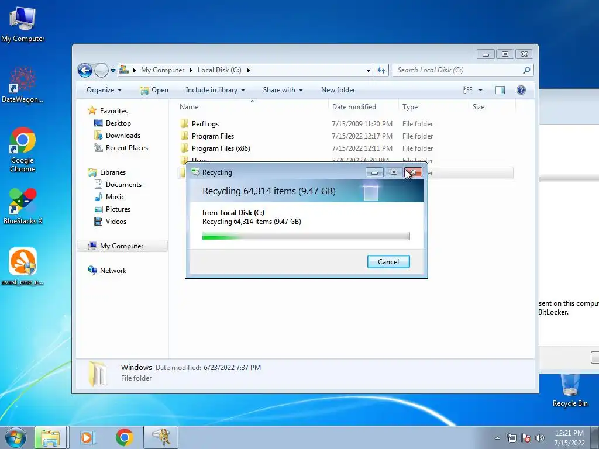Select Favorites in the navigation pane
Screen dimensions: 599x449
pos(113,110)
